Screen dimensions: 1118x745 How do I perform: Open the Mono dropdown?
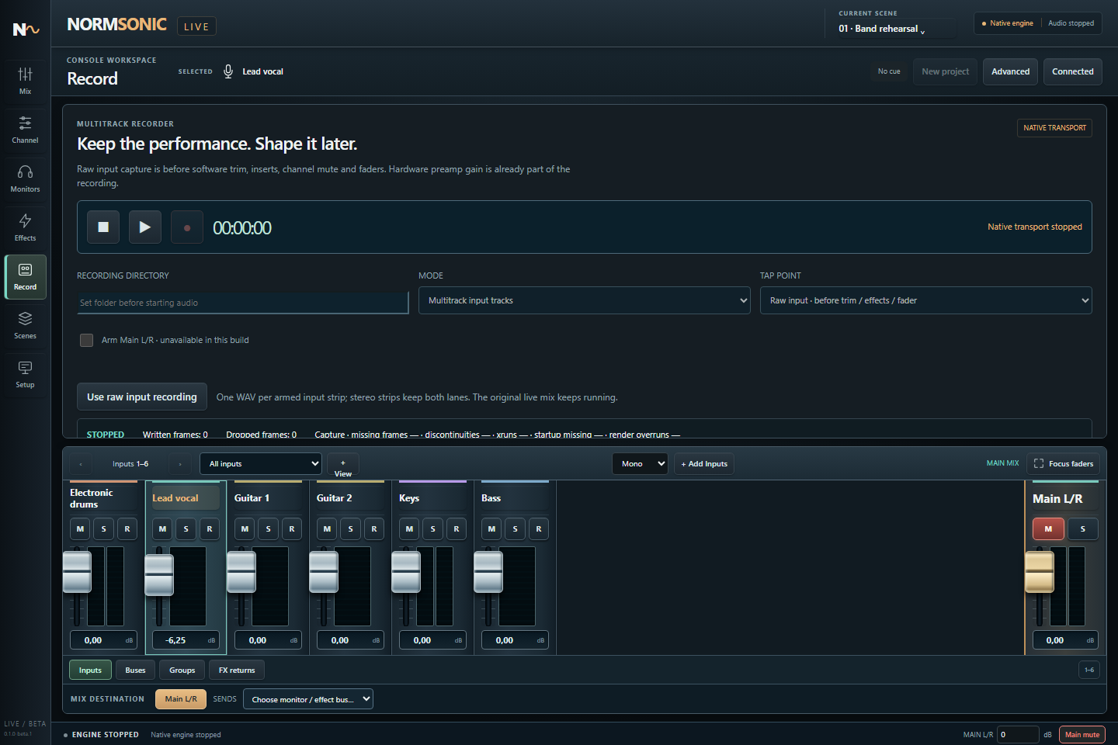[x=640, y=464]
